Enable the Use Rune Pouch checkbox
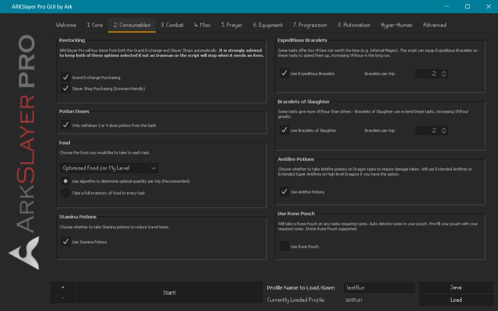498x311 pixels. coord(284,246)
